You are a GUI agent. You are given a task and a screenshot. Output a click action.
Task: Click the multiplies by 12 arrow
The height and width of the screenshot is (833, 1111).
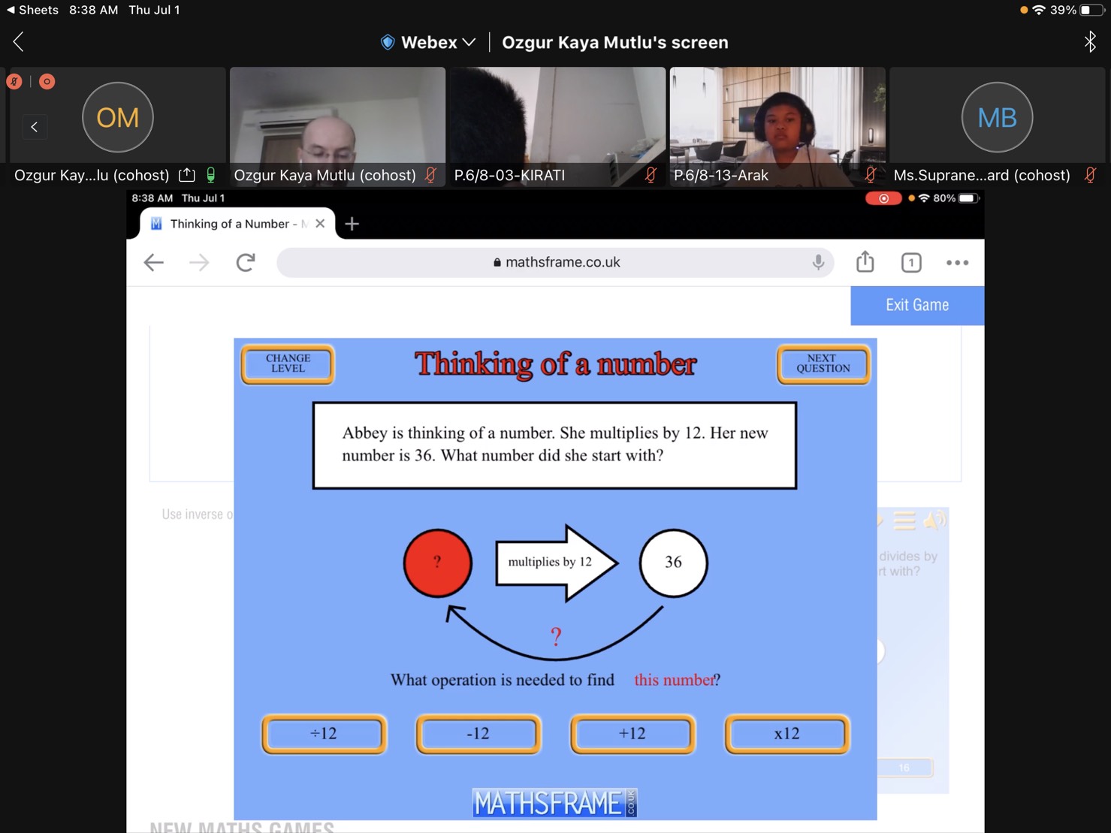557,563
